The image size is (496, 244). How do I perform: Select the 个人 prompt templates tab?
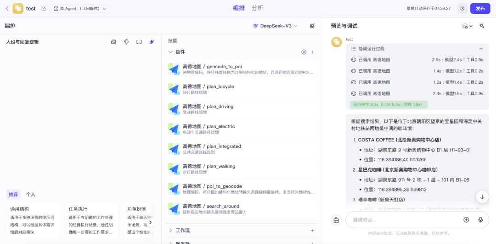[30, 195]
